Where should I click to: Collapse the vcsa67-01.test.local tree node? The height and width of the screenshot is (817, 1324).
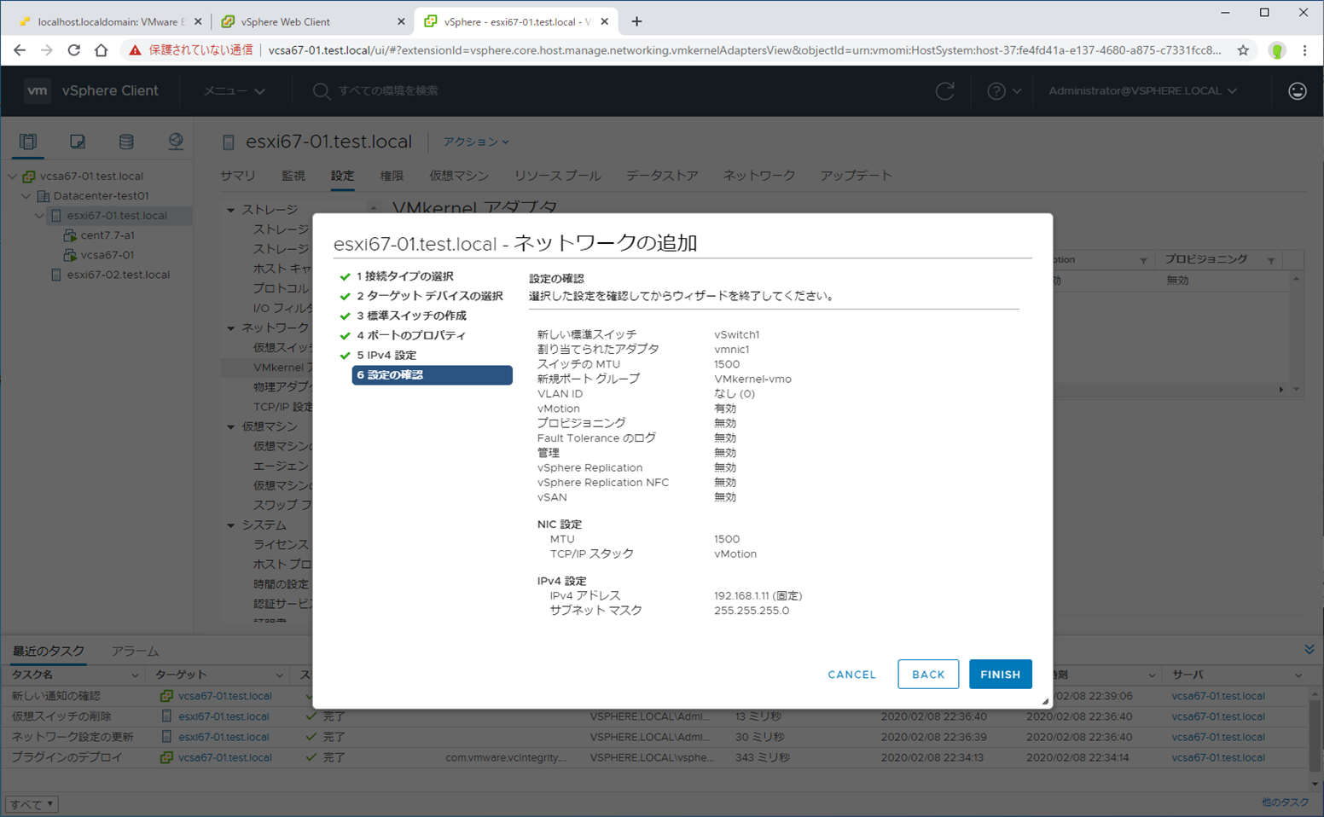coord(13,177)
